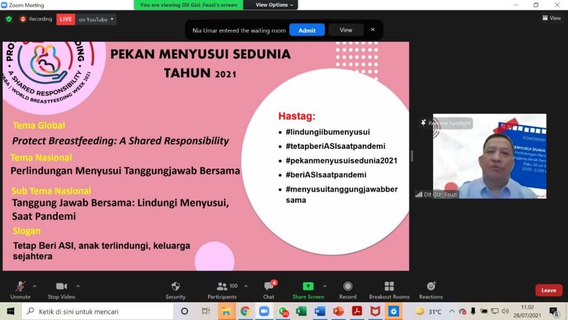Screen dimensions: 568x320
Task: Open the Participants panel
Action: pos(222,290)
